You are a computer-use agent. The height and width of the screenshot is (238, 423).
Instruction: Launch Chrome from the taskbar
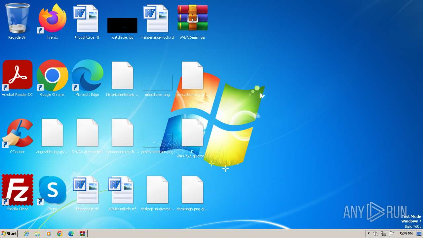pos(60,234)
